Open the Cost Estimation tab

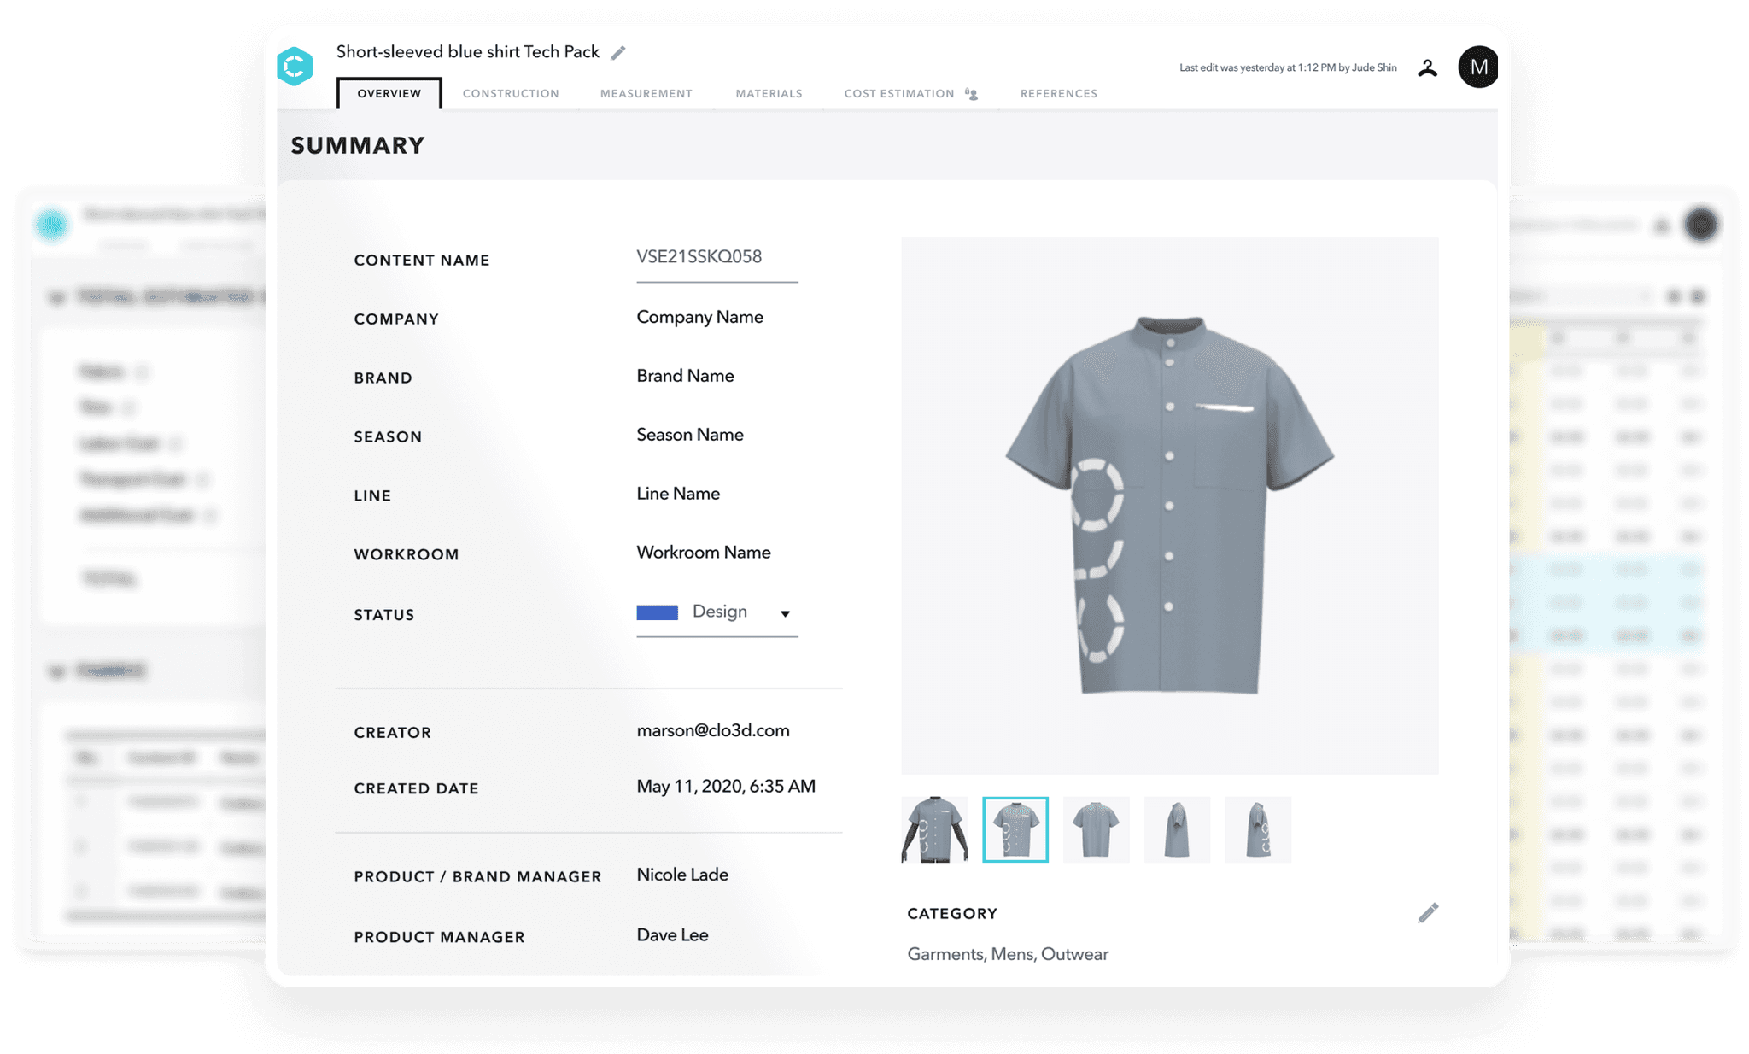click(898, 94)
